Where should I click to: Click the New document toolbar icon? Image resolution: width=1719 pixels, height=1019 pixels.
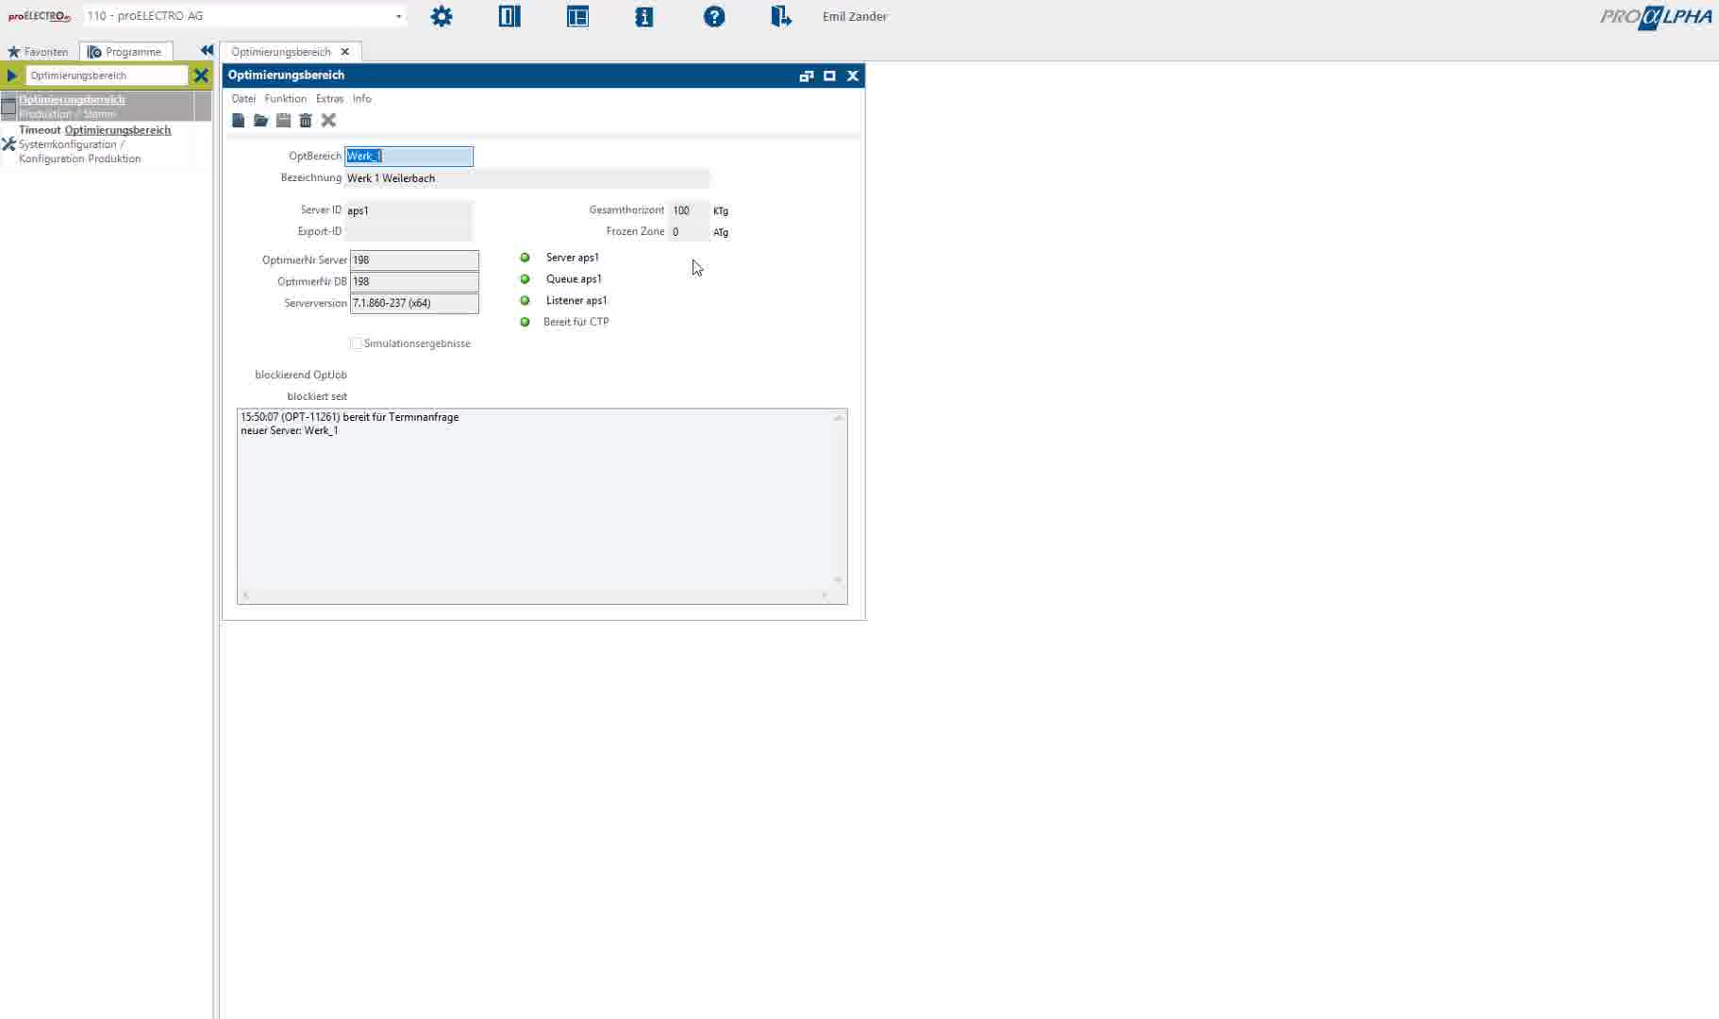point(239,121)
